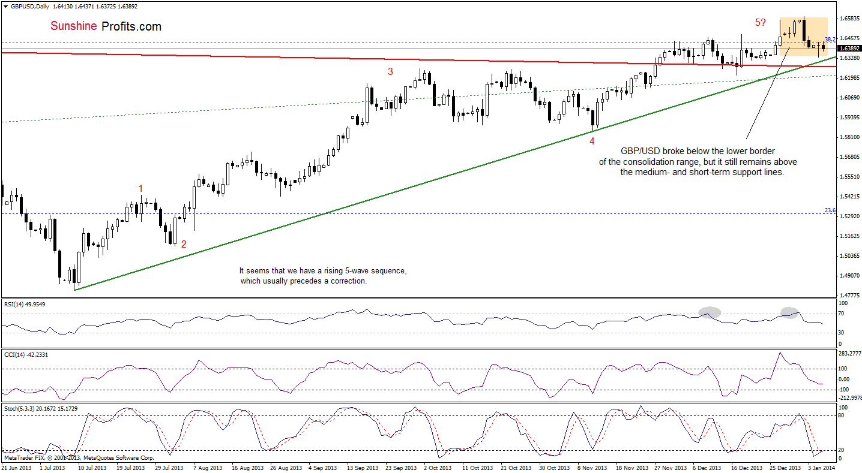
Task: Click the -212.9978 CCI scale value
Action: (x=849, y=397)
